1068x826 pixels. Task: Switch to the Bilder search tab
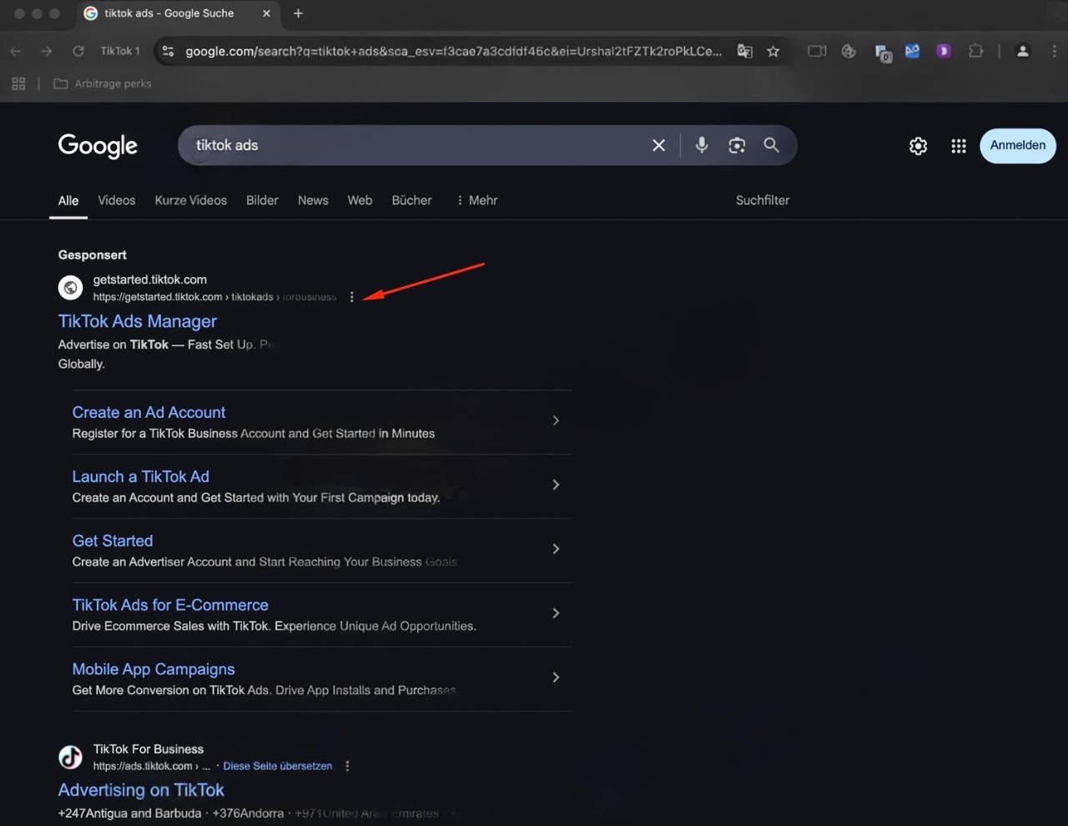(262, 200)
